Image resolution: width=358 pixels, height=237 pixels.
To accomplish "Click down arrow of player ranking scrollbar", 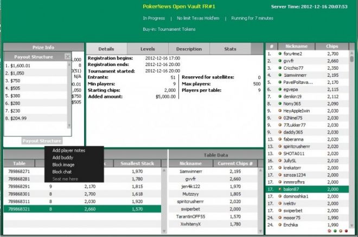I will pos(352,226).
